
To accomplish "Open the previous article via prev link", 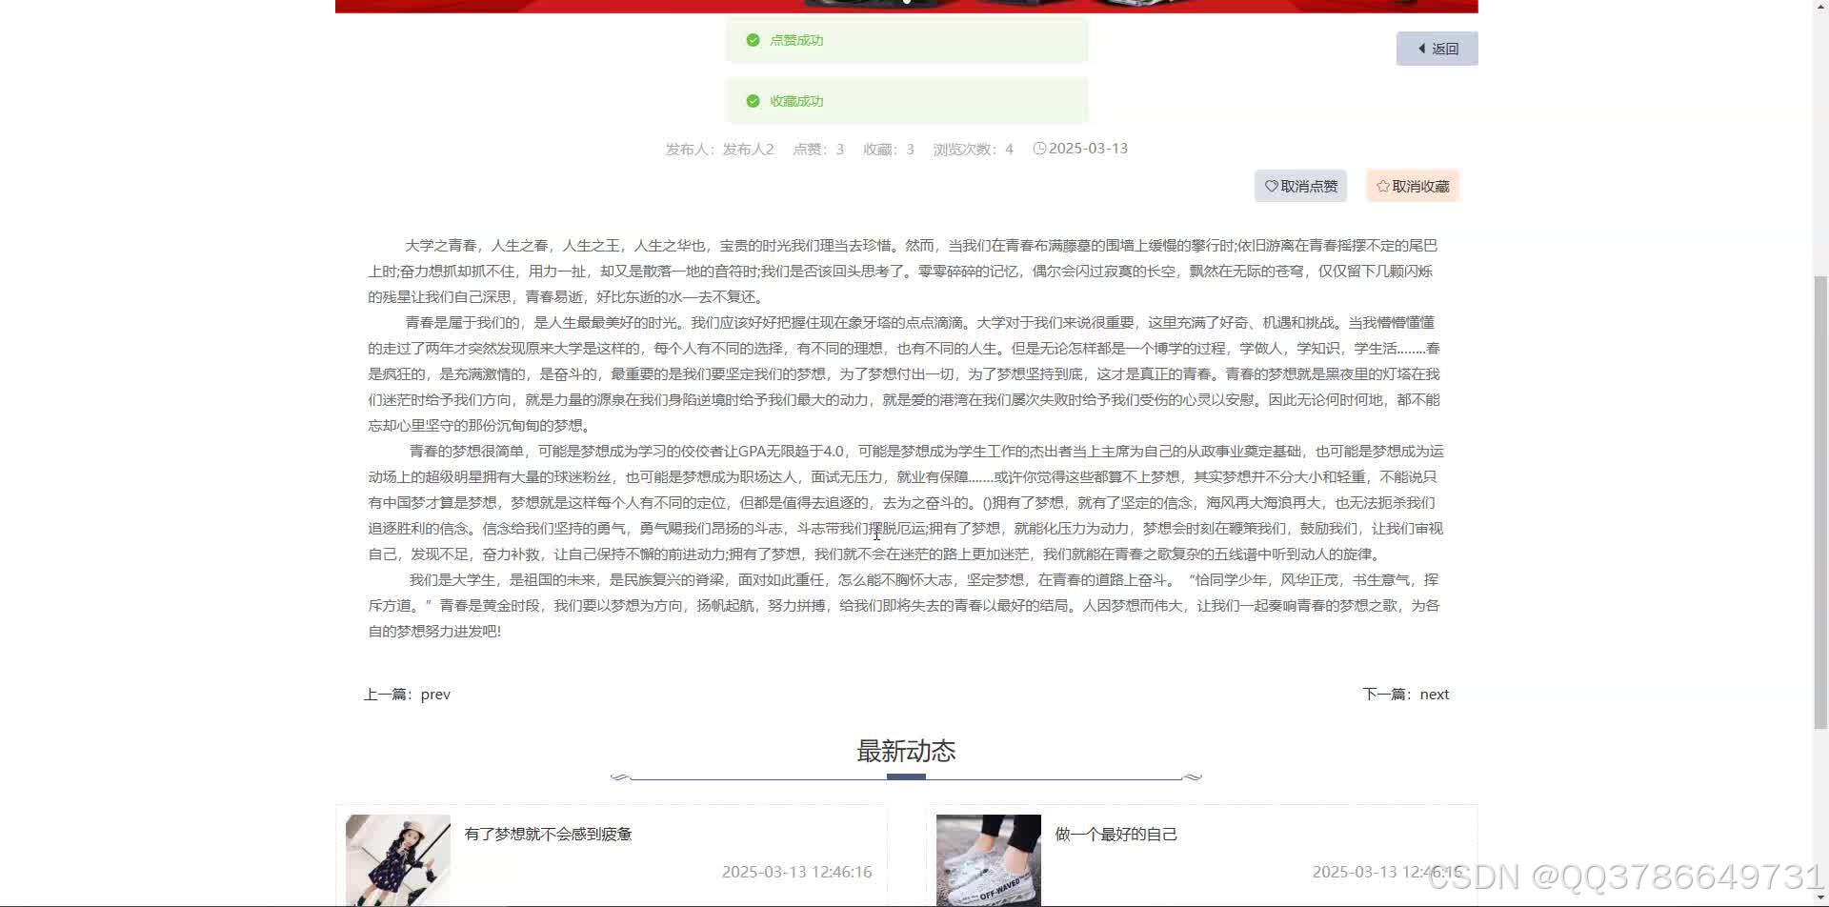I will (435, 694).
